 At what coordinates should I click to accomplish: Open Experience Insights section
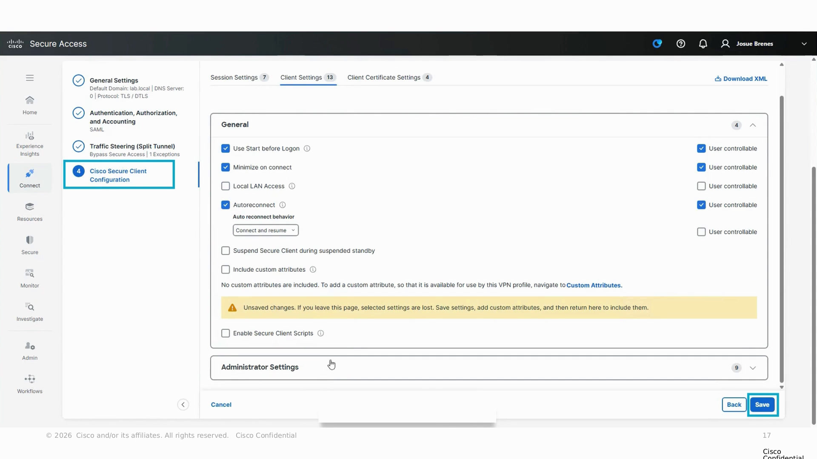(x=29, y=144)
